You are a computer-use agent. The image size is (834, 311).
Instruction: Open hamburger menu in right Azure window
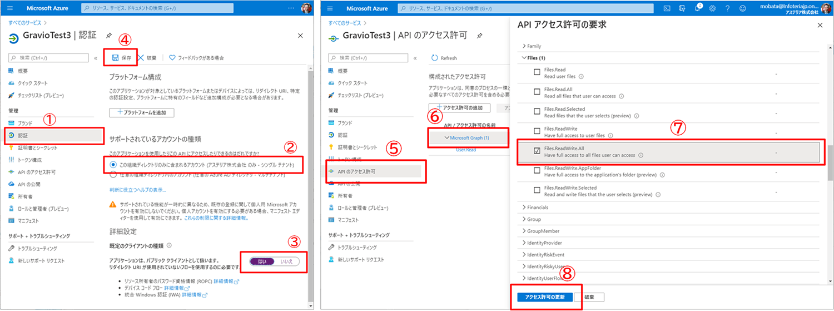tap(330, 8)
